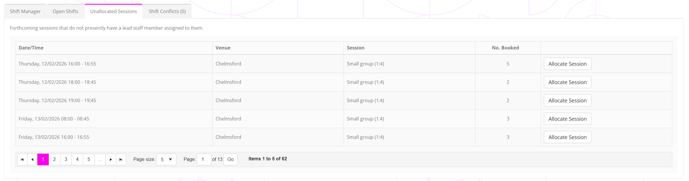689x181 pixels.
Task: Allocate the Thursday 18:00 - 18:45 session
Action: tap(567, 82)
